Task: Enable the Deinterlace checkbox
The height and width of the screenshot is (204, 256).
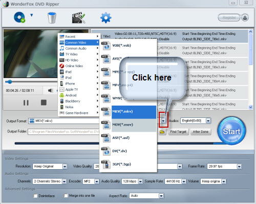Action: (35, 196)
